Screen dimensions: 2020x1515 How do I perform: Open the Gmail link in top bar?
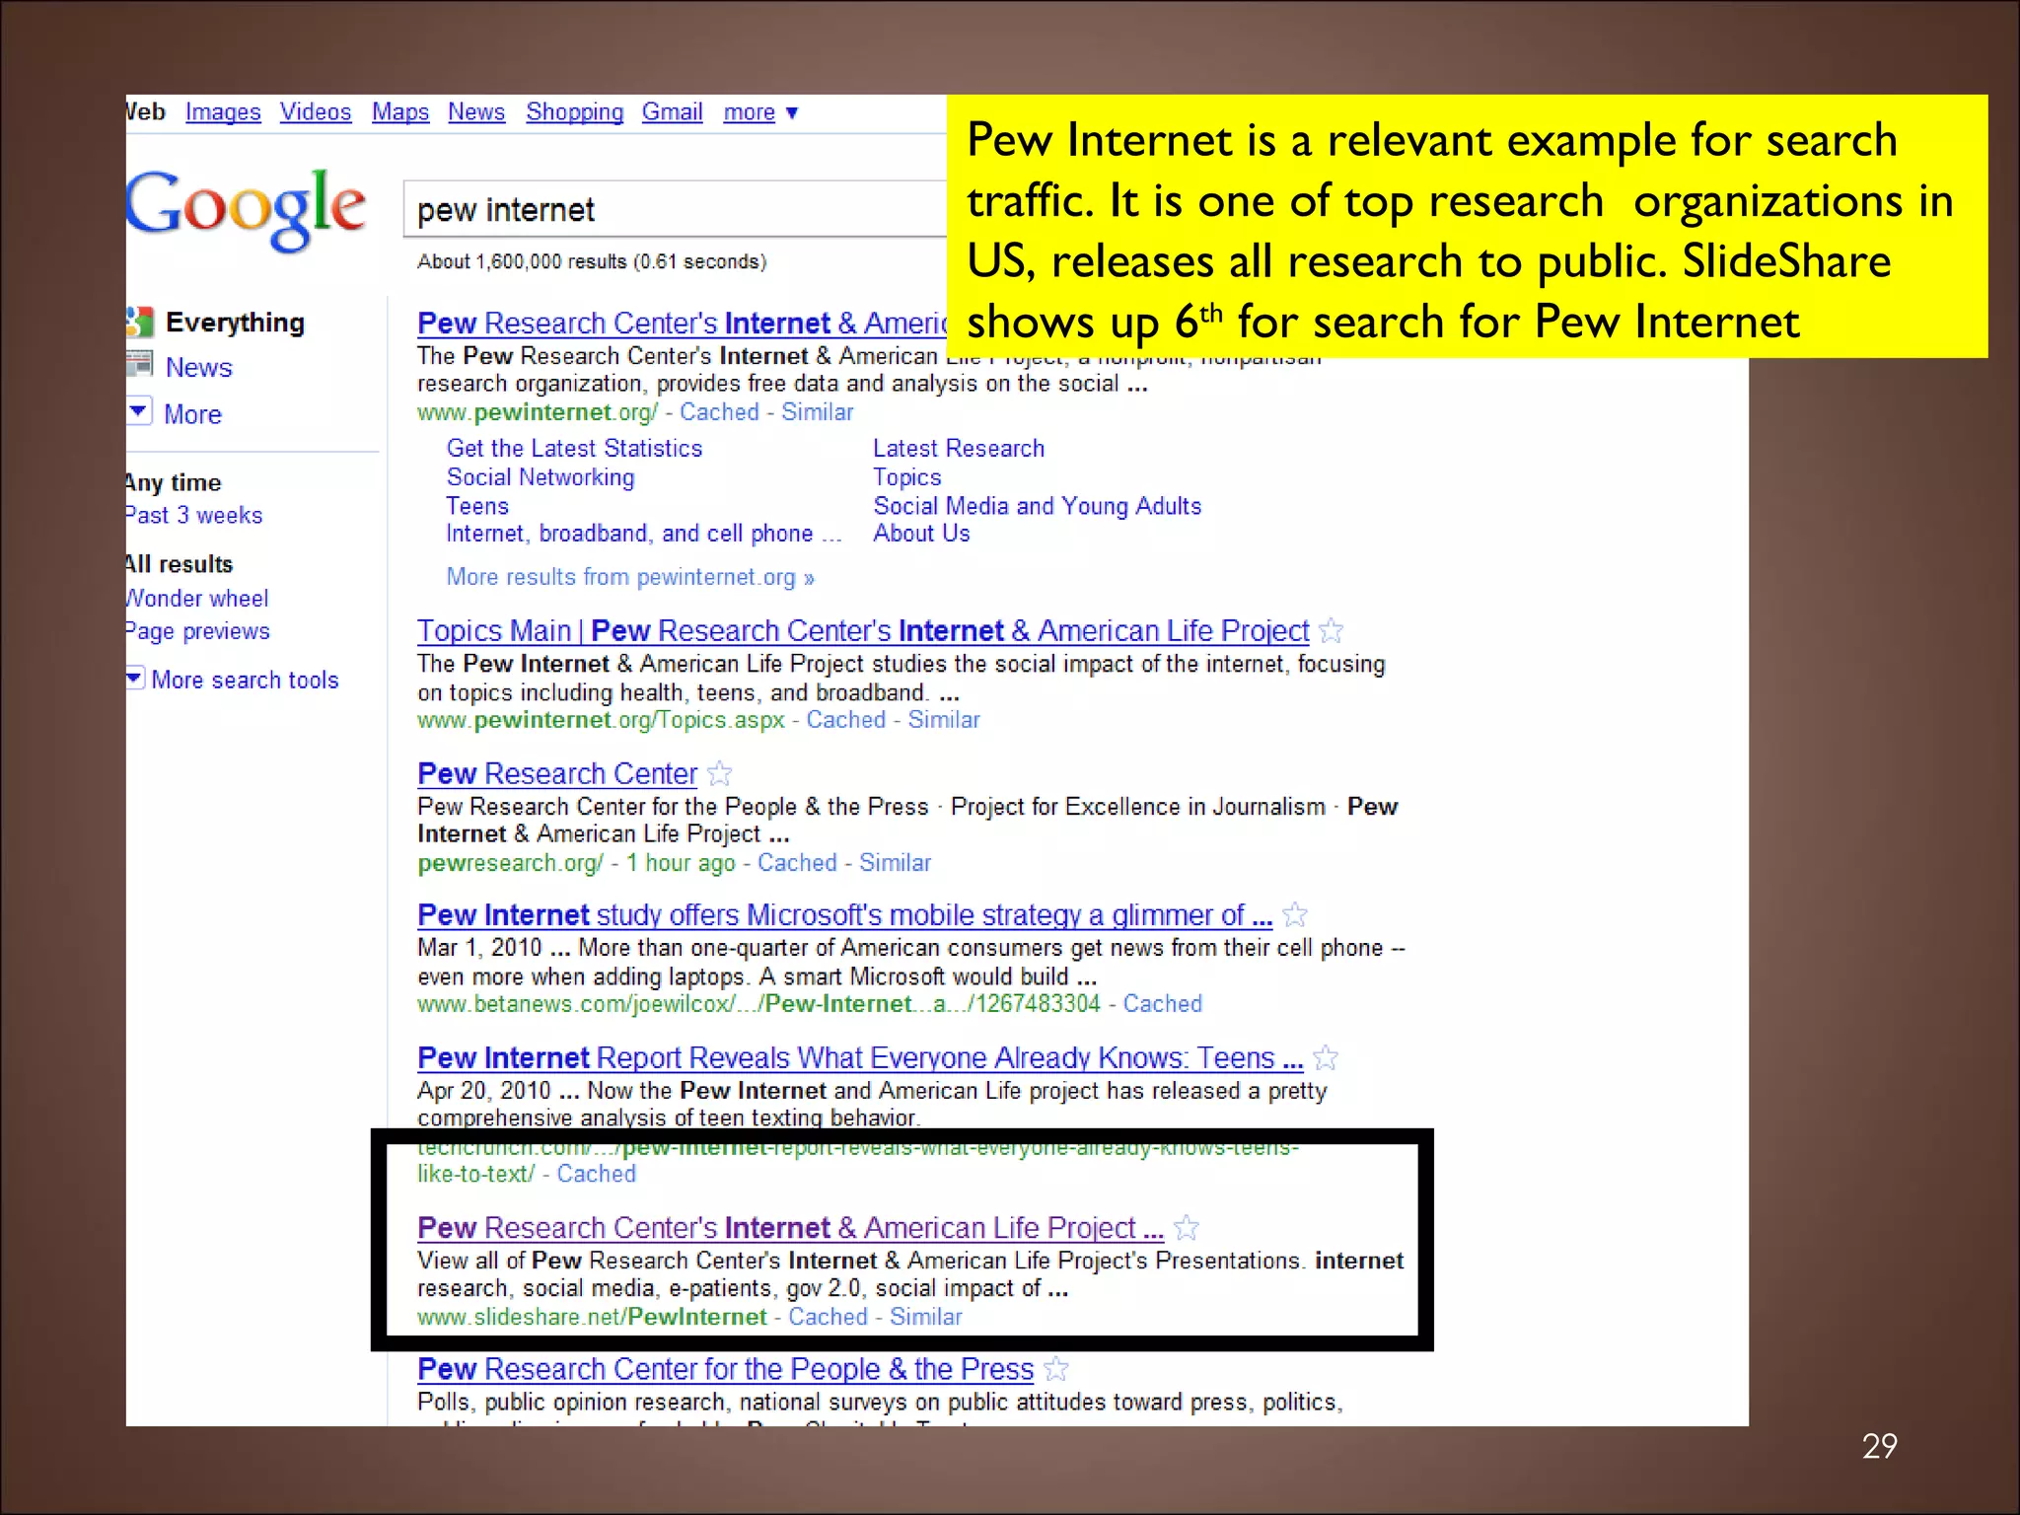click(x=672, y=112)
